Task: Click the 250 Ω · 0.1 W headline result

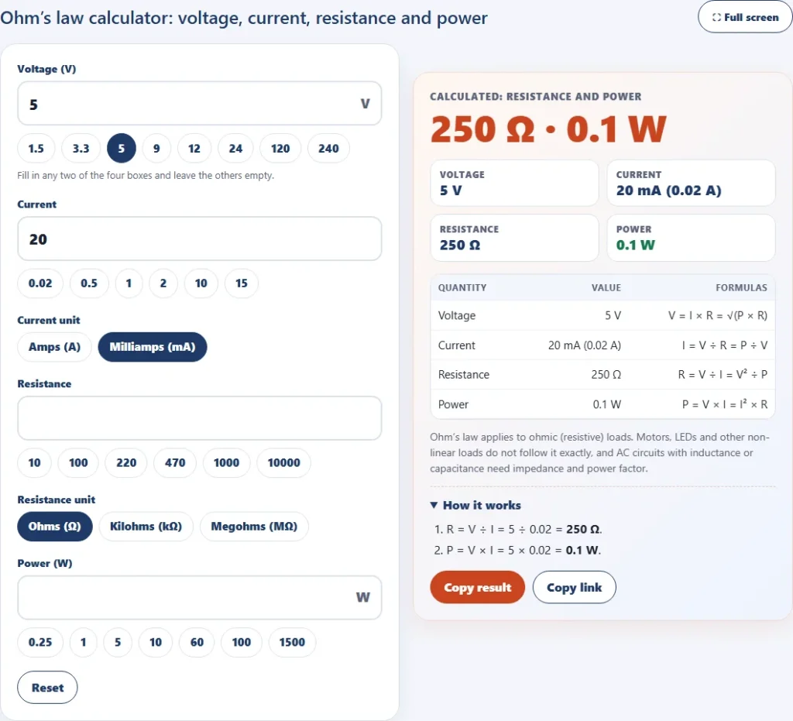Action: [548, 129]
